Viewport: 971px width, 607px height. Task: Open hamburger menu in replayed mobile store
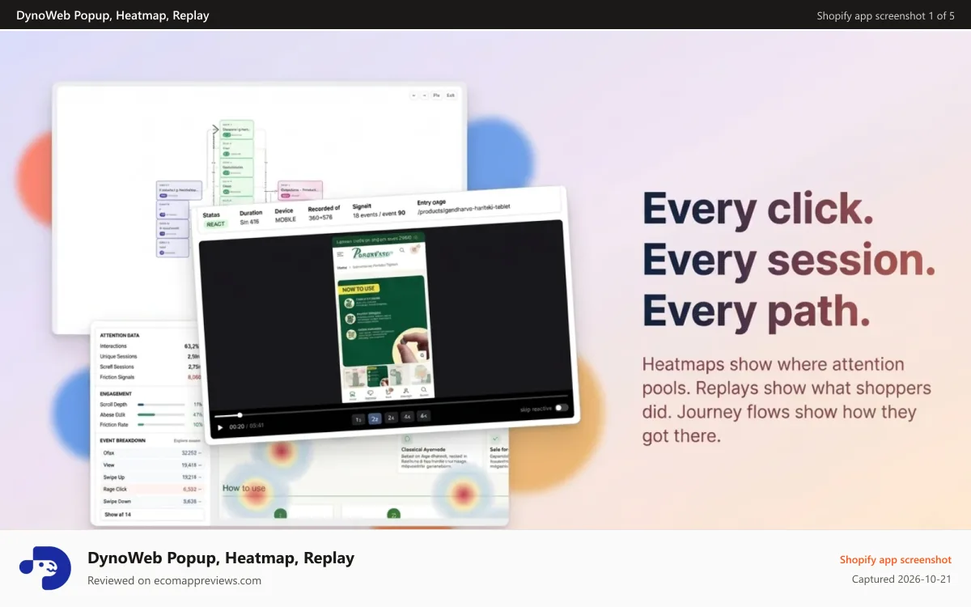[x=341, y=255]
